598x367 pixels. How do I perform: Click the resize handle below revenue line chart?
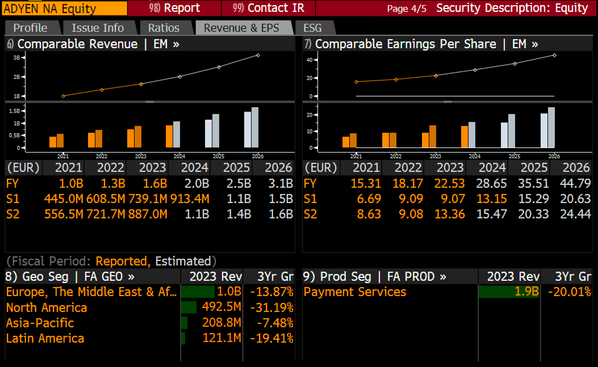150,102
